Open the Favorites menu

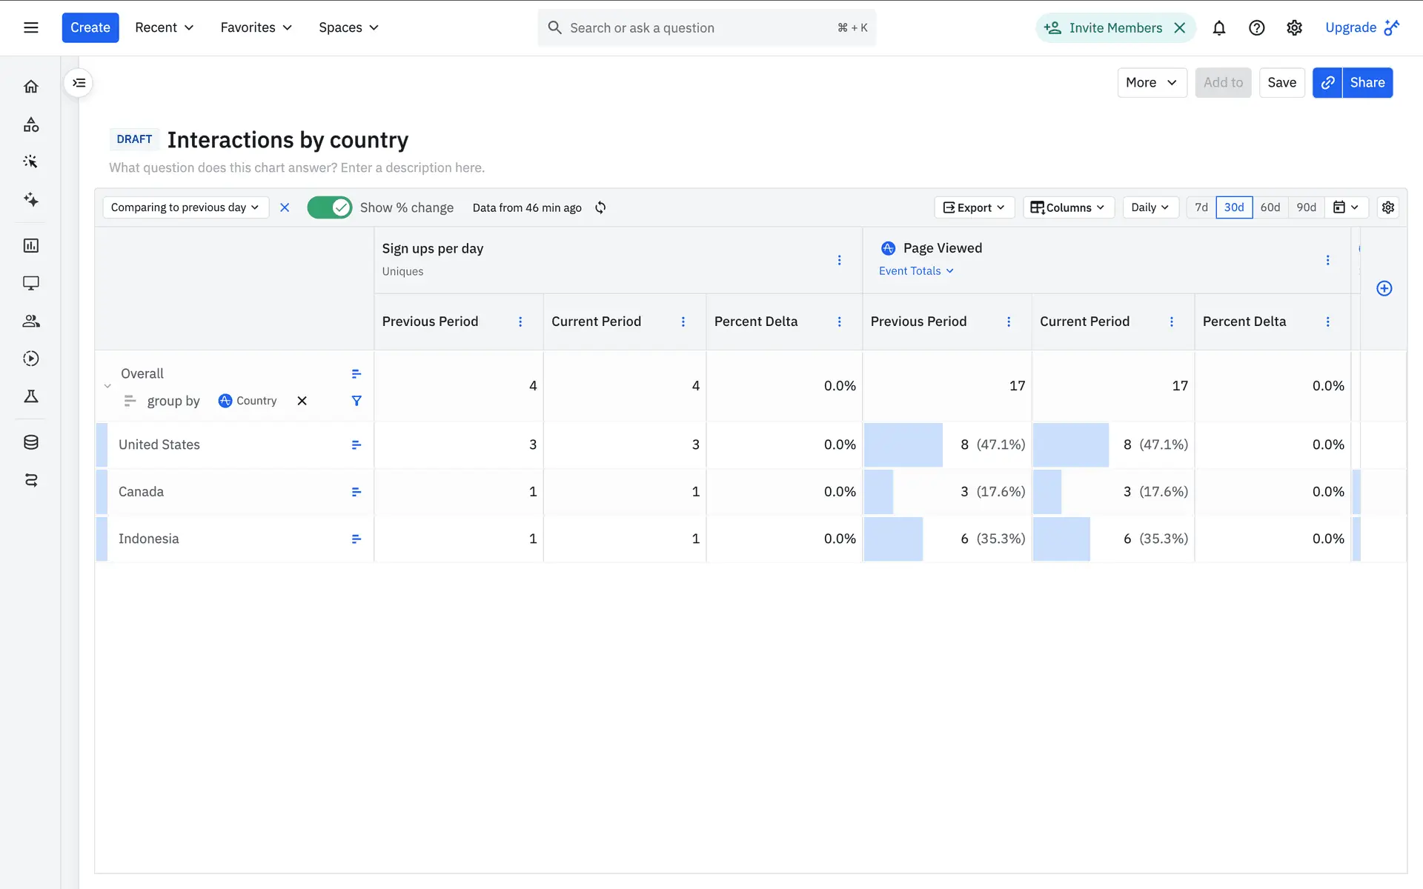click(256, 27)
